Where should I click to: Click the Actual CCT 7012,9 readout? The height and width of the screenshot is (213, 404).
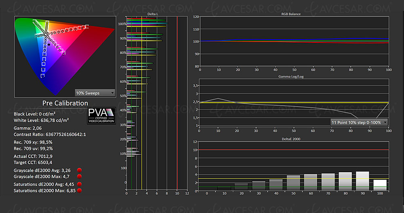[x=36, y=156]
